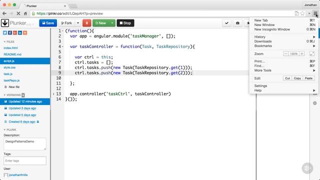320x180 pixels.
Task: Click the Fork button
Action: [x=66, y=23]
